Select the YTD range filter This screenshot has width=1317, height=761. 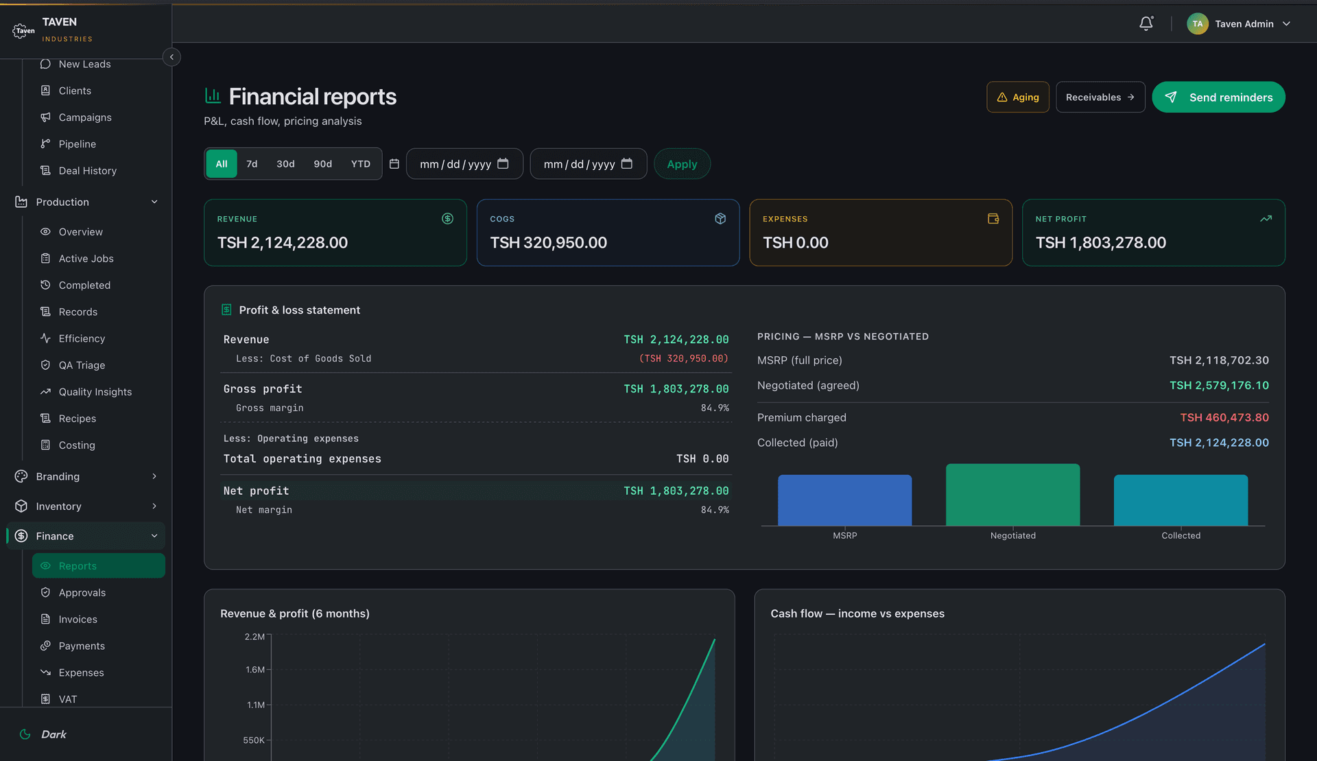coord(360,164)
